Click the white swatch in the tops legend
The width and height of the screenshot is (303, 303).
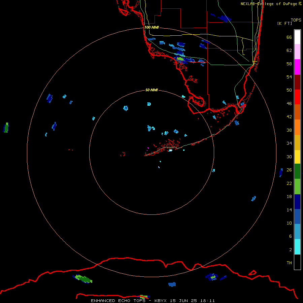click(x=297, y=37)
